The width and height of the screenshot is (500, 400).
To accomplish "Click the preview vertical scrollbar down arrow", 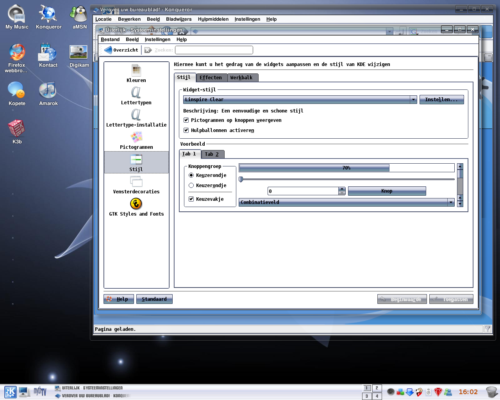I will [x=460, y=204].
